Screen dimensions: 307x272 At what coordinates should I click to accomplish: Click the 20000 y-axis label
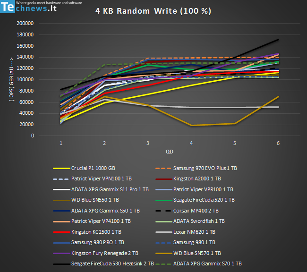coord(26,124)
